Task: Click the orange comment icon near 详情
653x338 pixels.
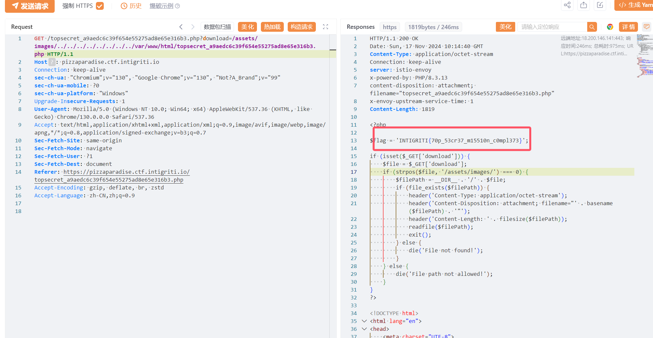Action: 646,27
